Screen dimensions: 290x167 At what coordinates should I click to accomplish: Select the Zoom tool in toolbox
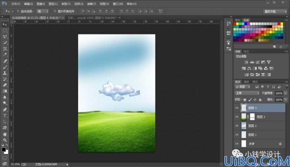click(5, 140)
